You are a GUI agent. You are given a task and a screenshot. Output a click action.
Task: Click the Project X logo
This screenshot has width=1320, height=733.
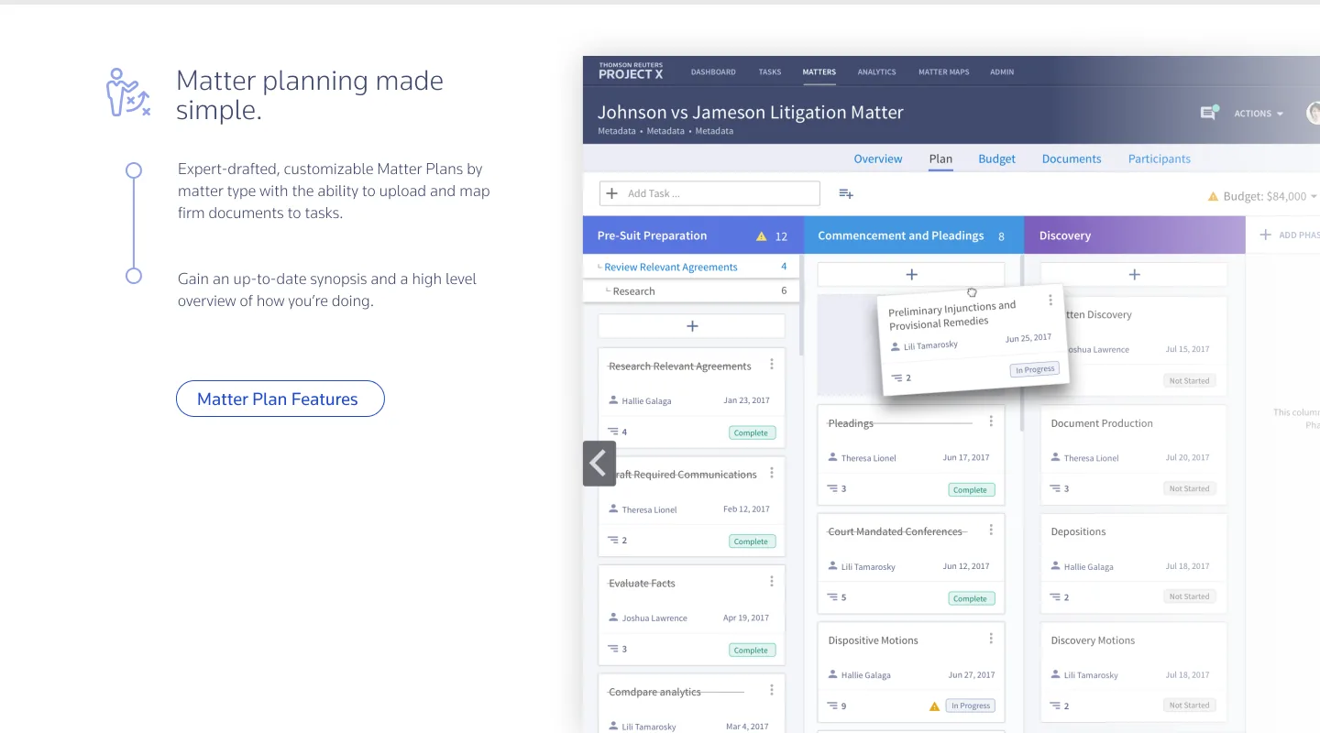pyautogui.click(x=631, y=71)
